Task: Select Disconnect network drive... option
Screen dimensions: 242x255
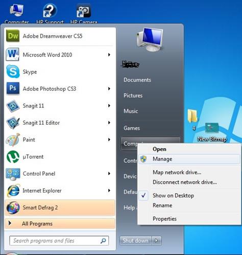Action: point(189,182)
